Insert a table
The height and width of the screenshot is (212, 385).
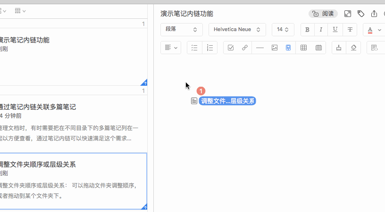click(x=303, y=48)
